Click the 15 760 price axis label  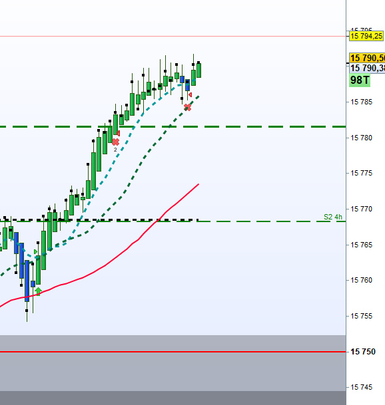tap(361, 280)
